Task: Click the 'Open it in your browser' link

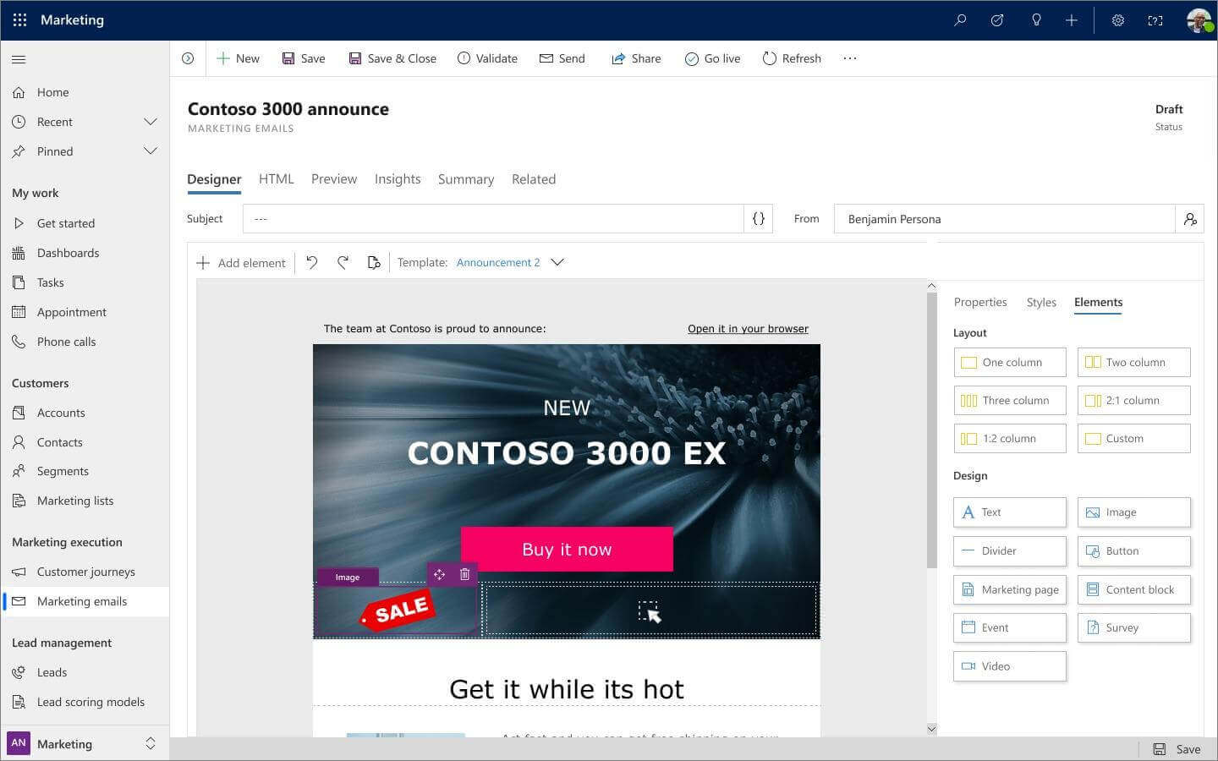Action: pos(748,329)
